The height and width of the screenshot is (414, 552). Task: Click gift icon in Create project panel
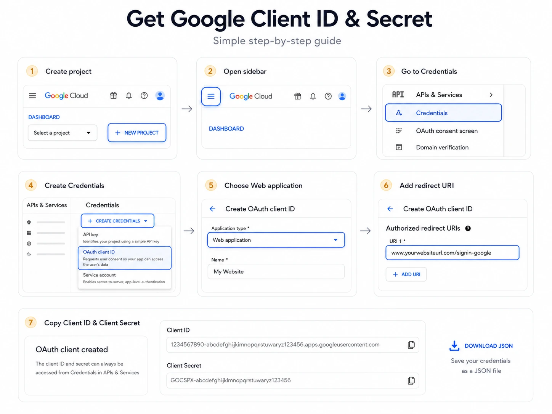point(114,96)
